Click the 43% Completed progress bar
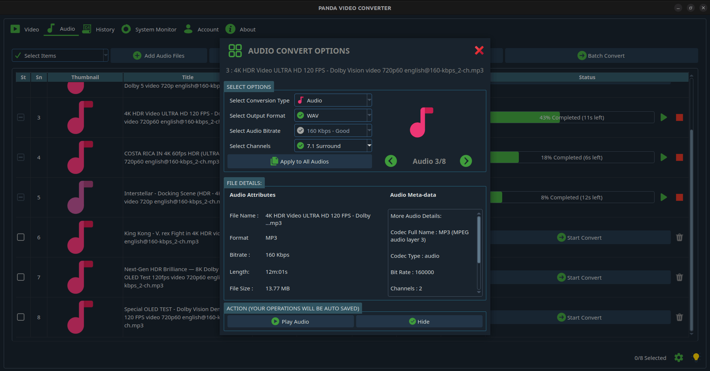This screenshot has width=710, height=371. click(x=572, y=117)
